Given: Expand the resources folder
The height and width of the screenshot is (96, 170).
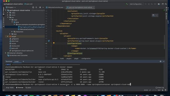Looking at the screenshot, I should click(12, 32).
